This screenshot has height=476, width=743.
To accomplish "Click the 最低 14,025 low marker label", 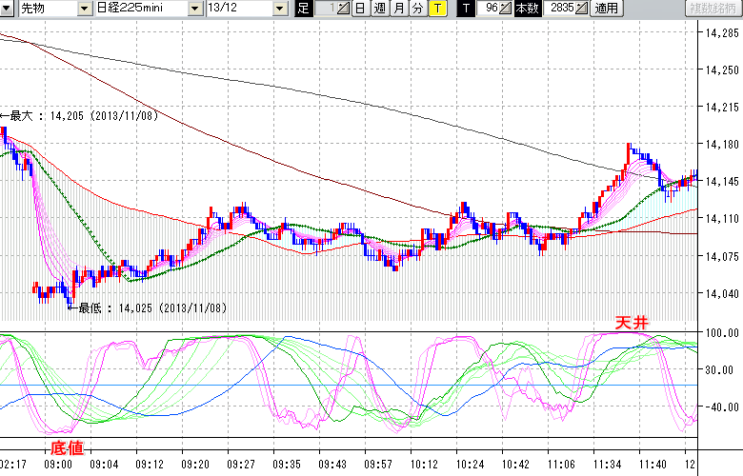I will (x=148, y=307).
